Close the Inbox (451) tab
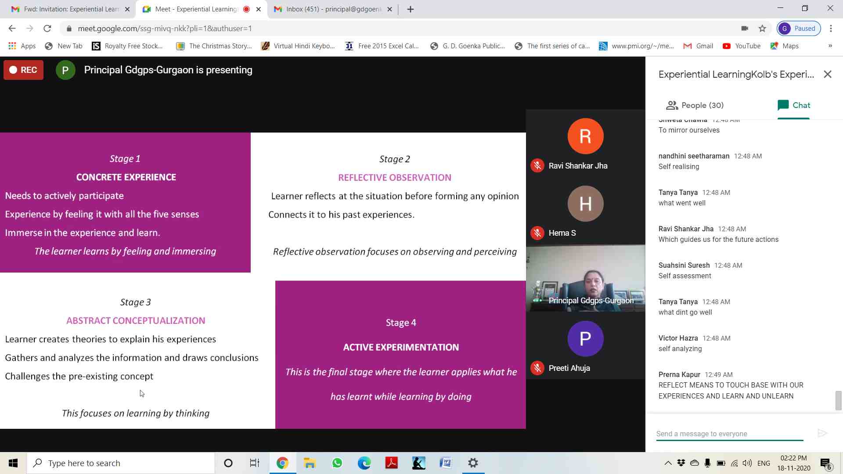Viewport: 843px width, 474px height. click(x=389, y=9)
